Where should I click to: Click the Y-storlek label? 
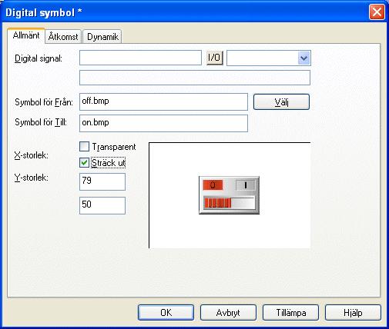tap(32, 178)
